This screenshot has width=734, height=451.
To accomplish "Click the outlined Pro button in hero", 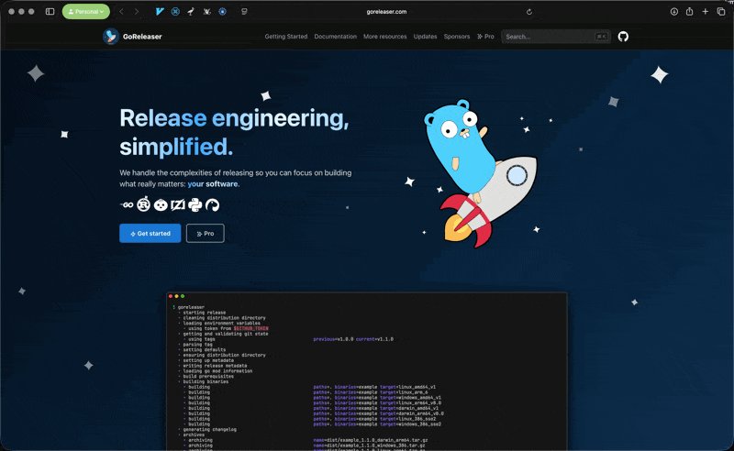I will [205, 234].
